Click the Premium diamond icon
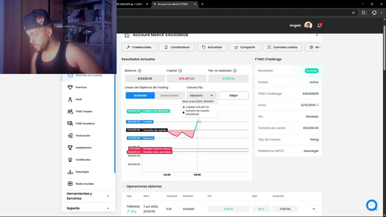 point(70,87)
